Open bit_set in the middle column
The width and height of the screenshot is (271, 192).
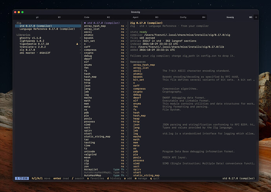click(x=90, y=41)
